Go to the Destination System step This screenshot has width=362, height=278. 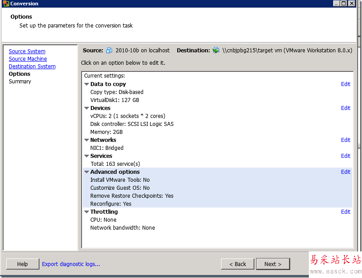[32, 67]
